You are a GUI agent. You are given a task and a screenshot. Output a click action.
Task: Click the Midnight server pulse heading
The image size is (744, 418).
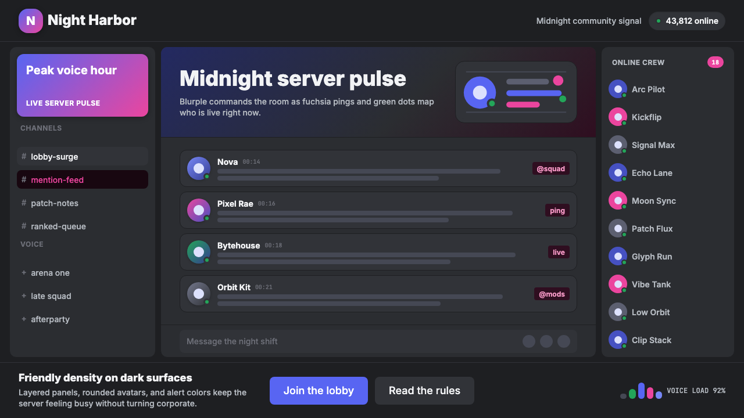point(293,78)
